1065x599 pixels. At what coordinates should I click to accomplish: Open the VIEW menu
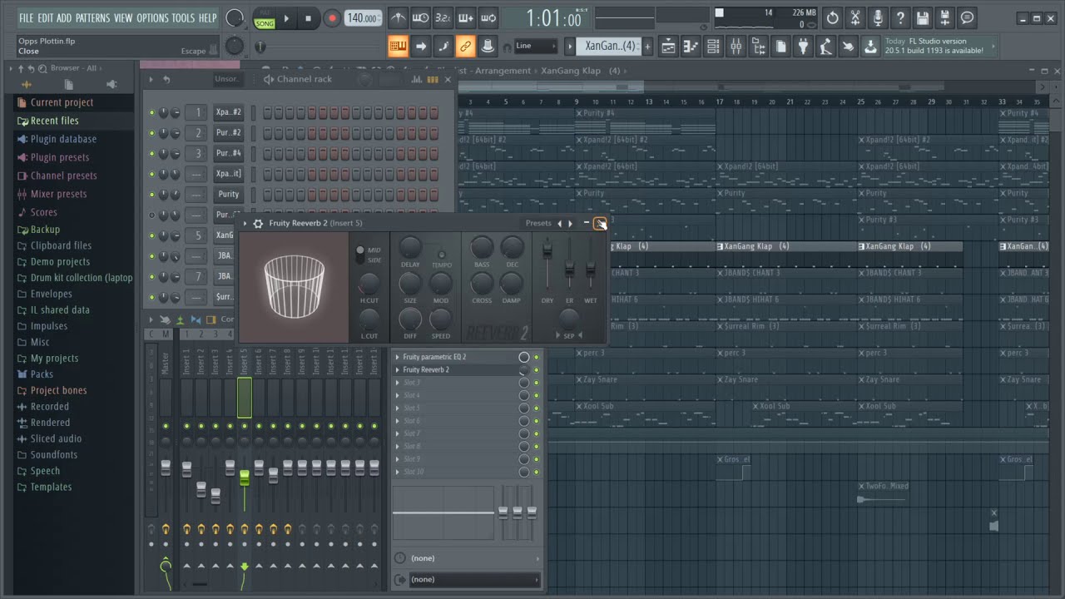123,17
